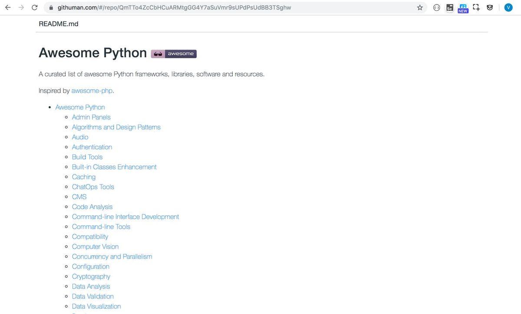Click the browser forward arrow
This screenshot has width=521, height=314.
[x=21, y=7]
